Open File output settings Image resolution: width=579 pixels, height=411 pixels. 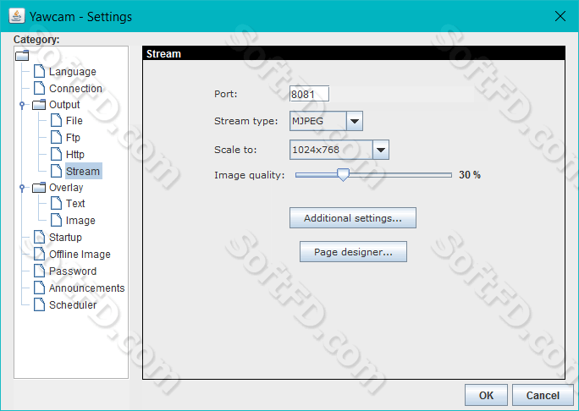tap(74, 121)
